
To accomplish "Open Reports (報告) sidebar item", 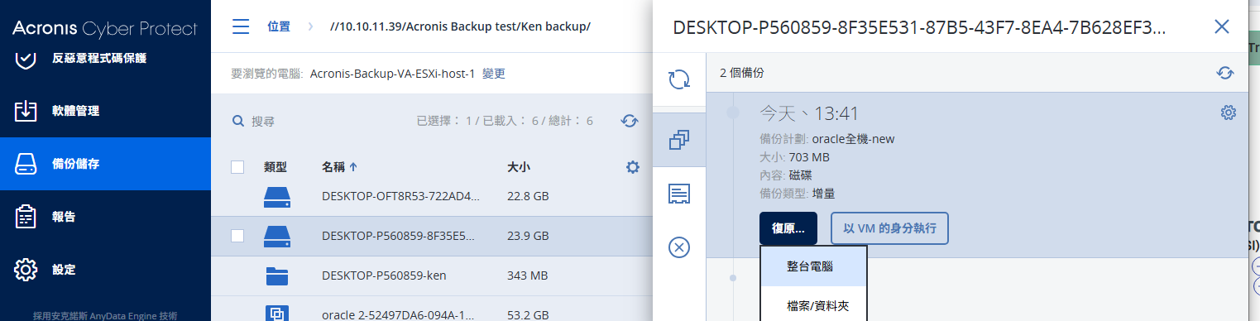I will click(105, 217).
